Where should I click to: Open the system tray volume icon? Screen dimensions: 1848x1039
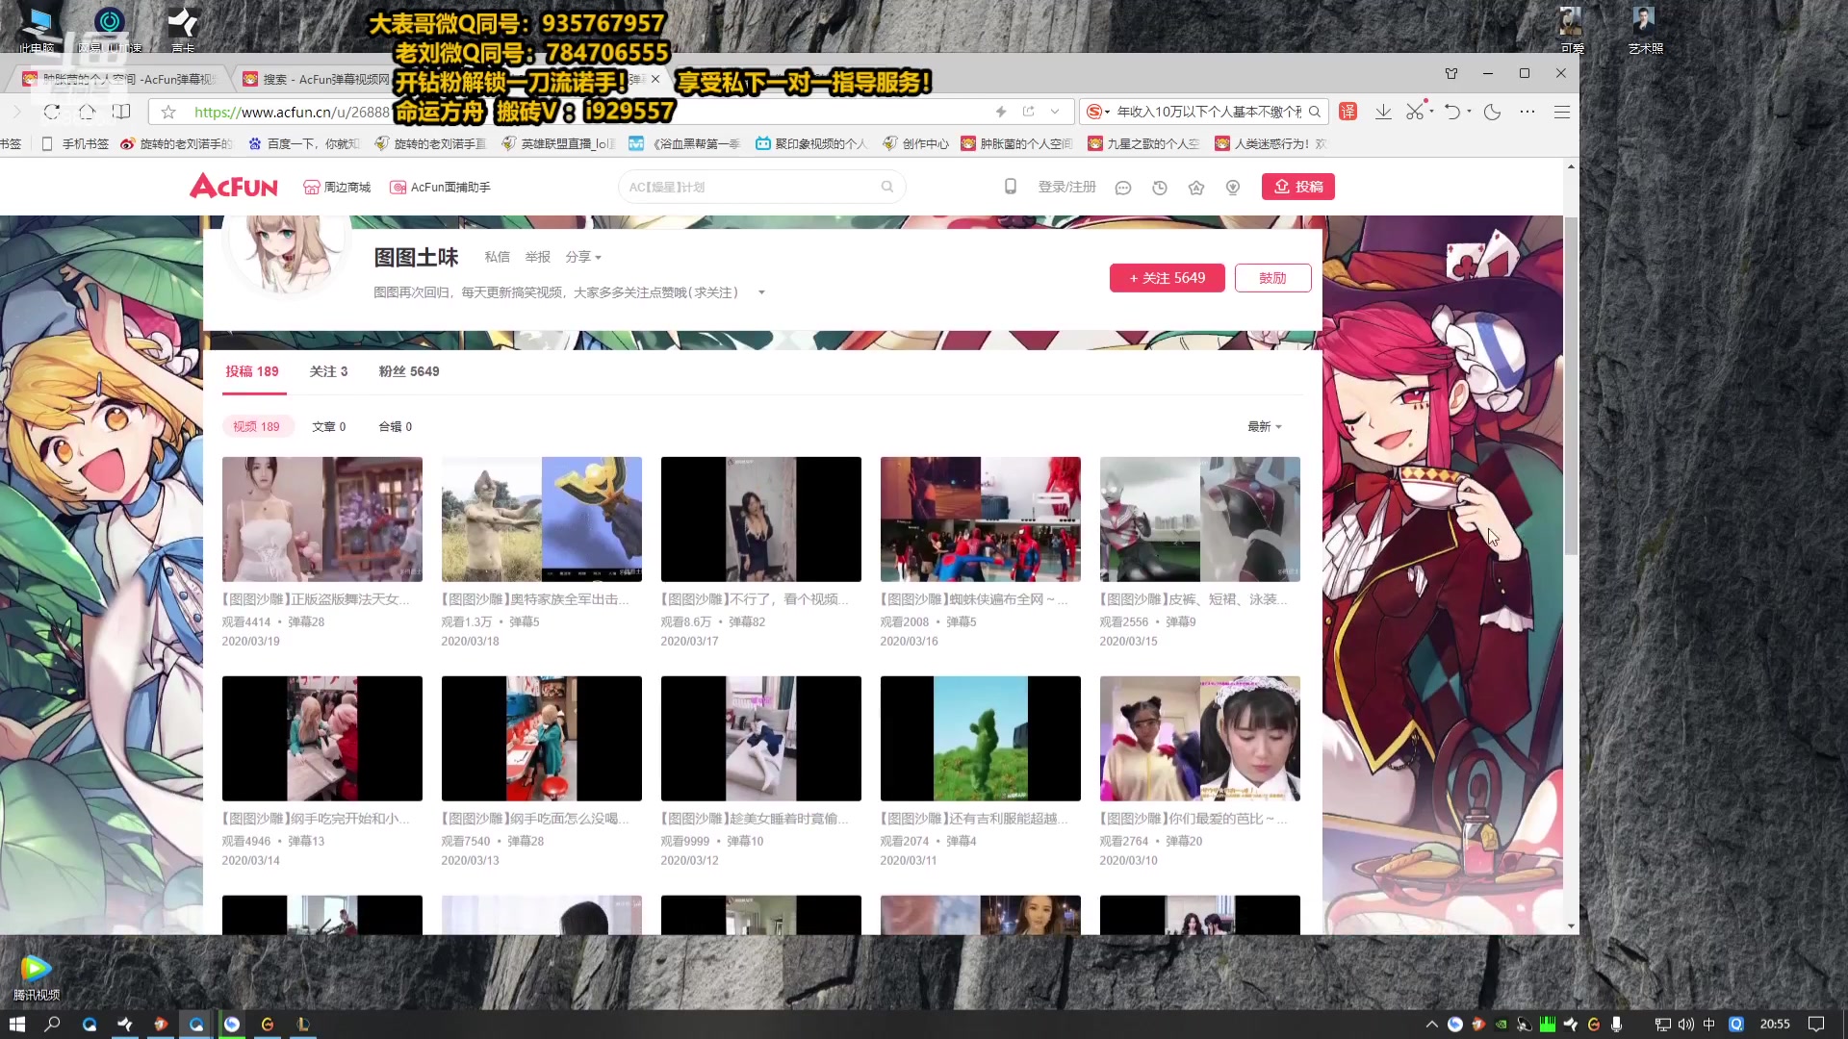[1686, 1025]
